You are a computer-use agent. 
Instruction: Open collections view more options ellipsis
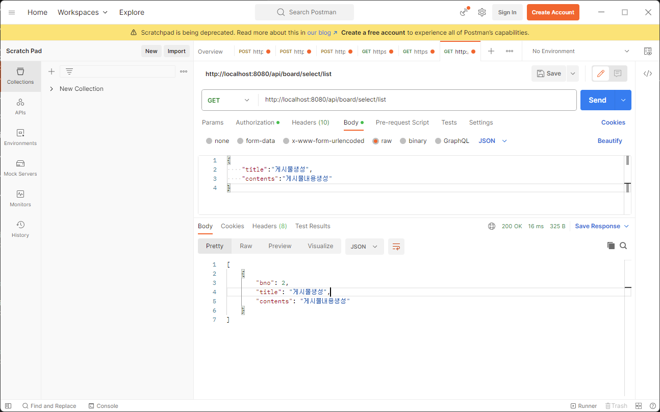(184, 71)
